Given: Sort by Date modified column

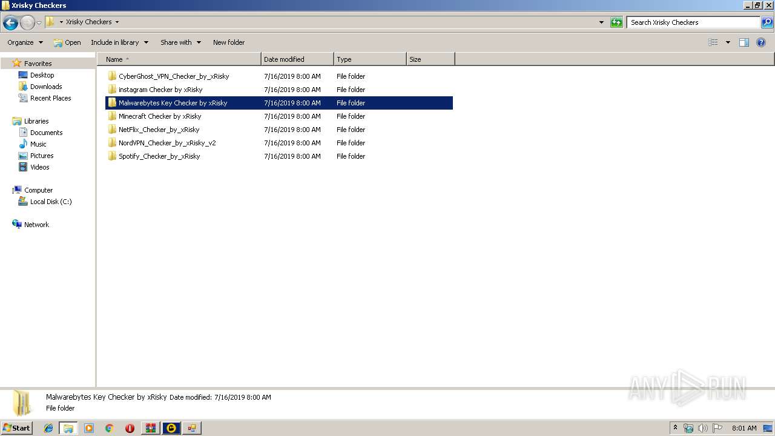Looking at the screenshot, I should click(x=297, y=59).
